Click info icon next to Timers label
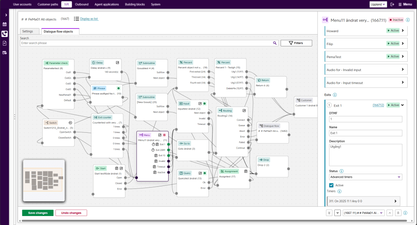Viewport: 417px width, 225px height. [x=339, y=191]
